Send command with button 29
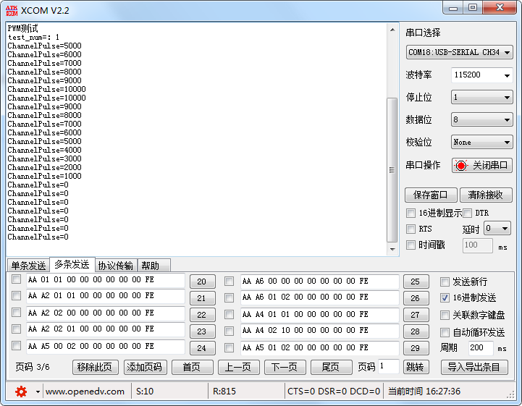Screen dimensions: 522x406 pyautogui.click(x=416, y=348)
